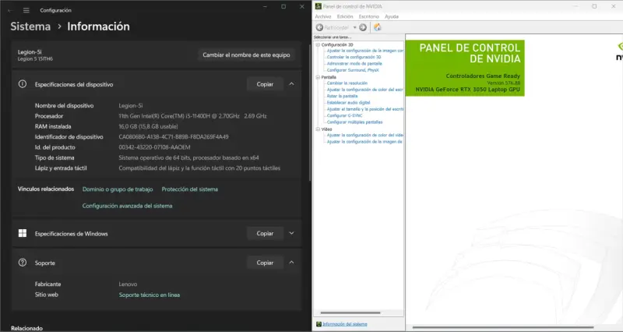Click the Versión 576.88 driver text
The image size is (623, 332).
[x=503, y=83]
